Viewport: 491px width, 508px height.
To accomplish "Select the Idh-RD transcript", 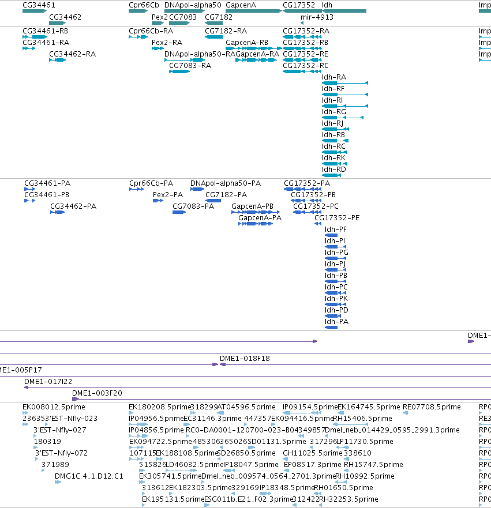I will (332, 175).
